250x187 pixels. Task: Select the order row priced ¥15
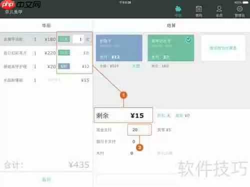[46, 80]
